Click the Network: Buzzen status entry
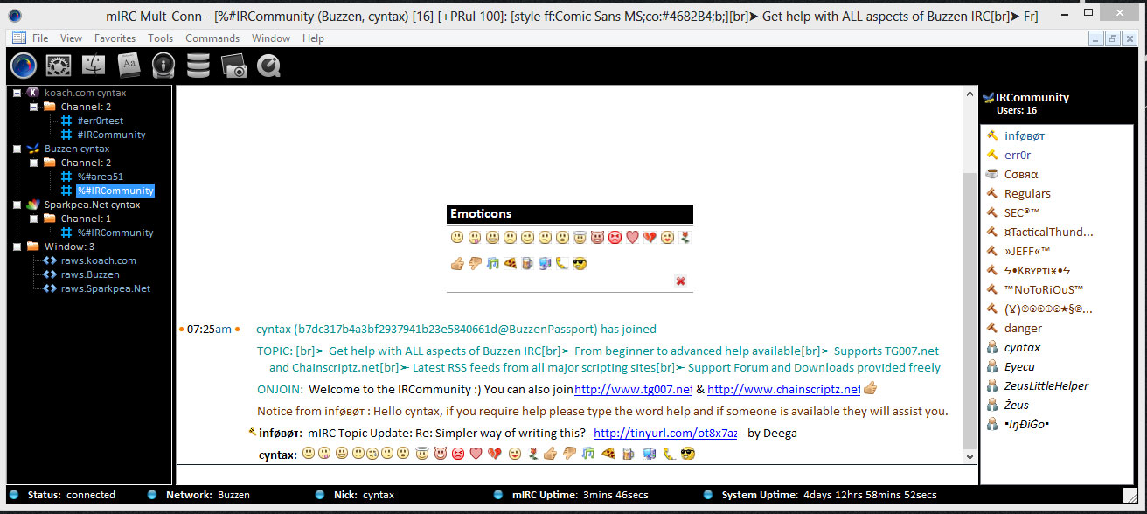 208,495
